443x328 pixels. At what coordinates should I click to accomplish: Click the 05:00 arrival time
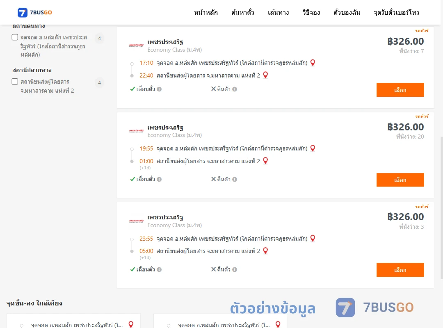coord(146,251)
